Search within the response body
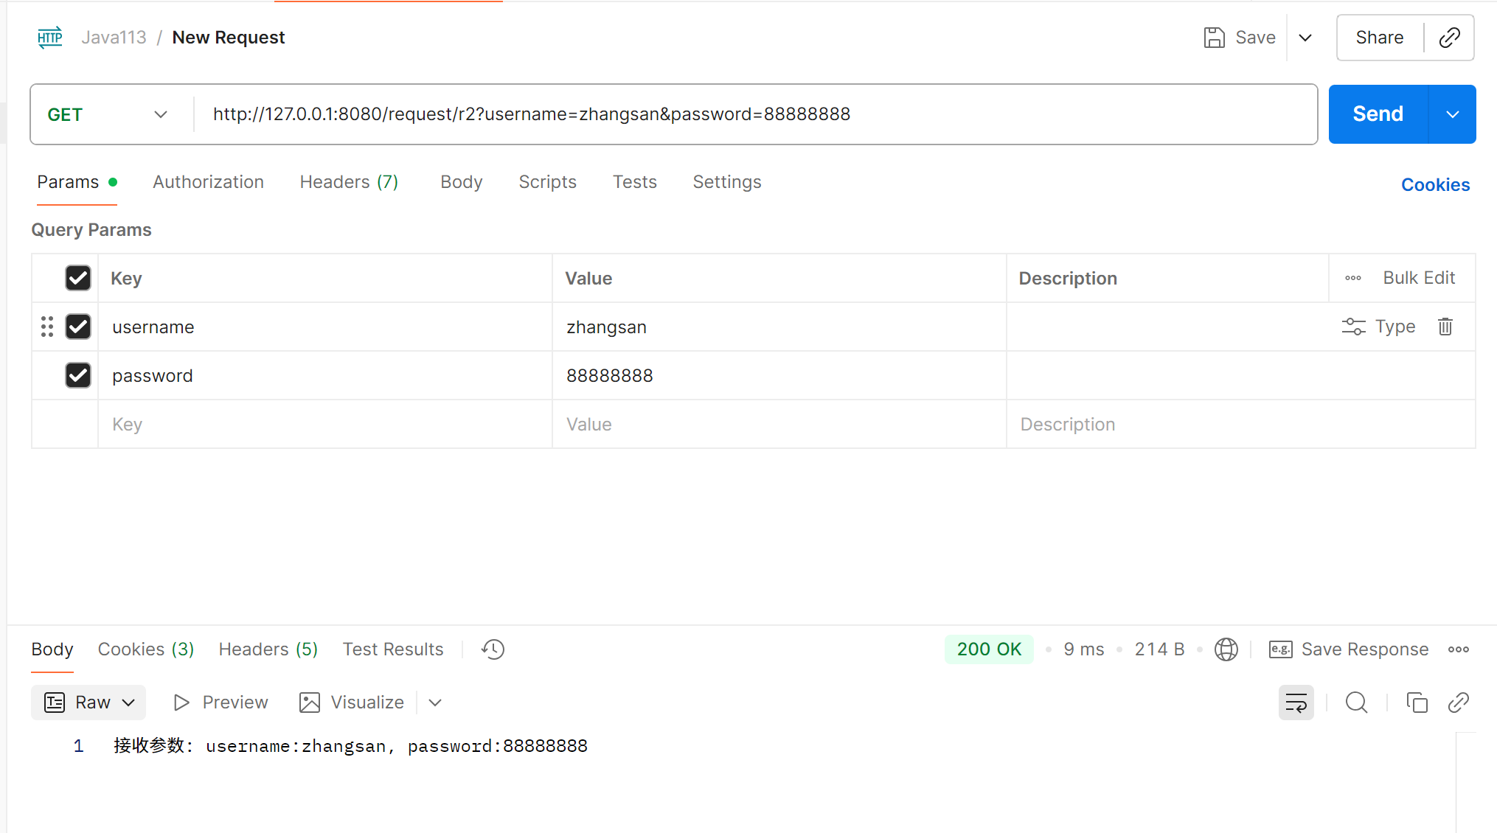Image resolution: width=1497 pixels, height=833 pixels. [1356, 703]
